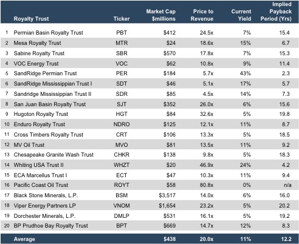Click the Average row label
This screenshot has height=244, width=299.
pyautogui.click(x=24, y=239)
